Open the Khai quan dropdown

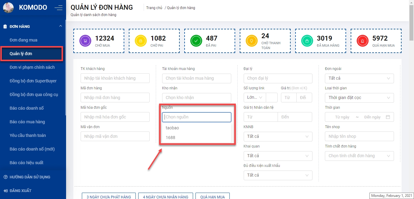278,156
